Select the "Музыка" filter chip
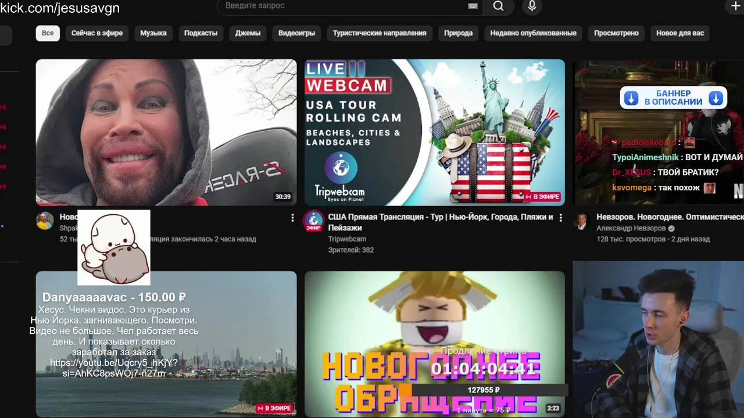 (153, 33)
